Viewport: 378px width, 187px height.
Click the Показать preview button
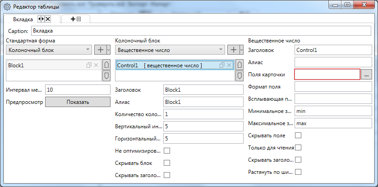pyautogui.click(x=78, y=102)
